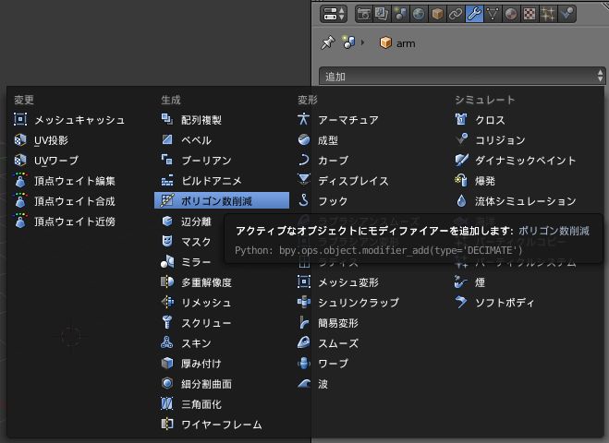Screen dimensions: 609x443
Task: Click the arm object name
Action: coord(405,43)
